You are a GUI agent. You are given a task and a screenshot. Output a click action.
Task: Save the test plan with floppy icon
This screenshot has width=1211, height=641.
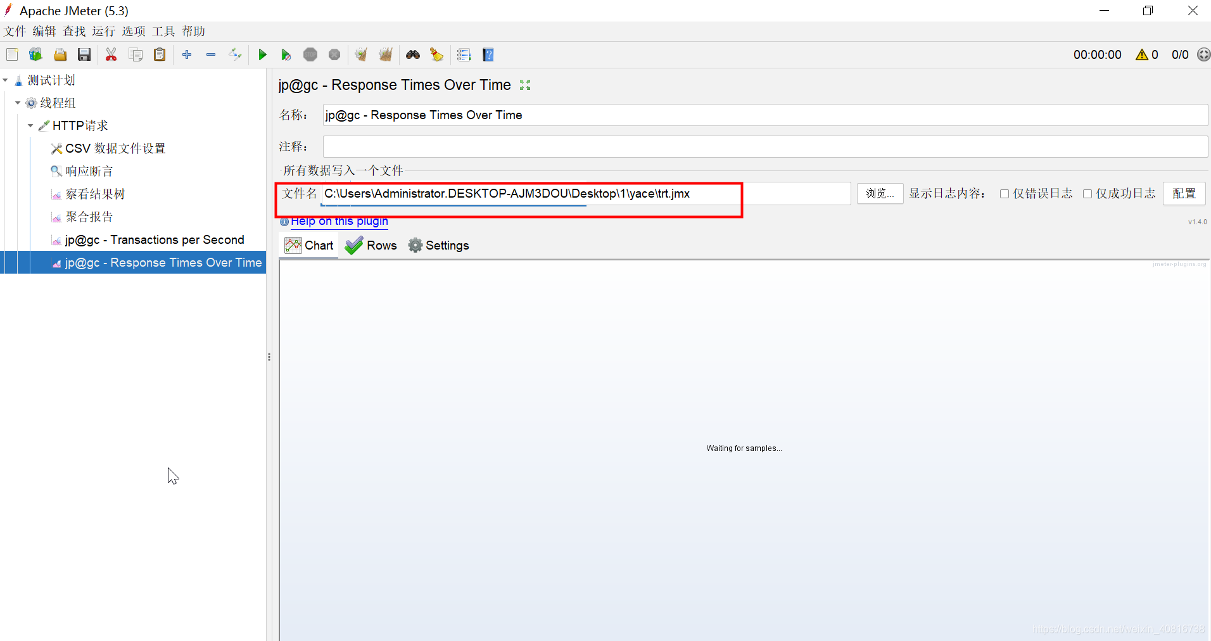pyautogui.click(x=84, y=54)
